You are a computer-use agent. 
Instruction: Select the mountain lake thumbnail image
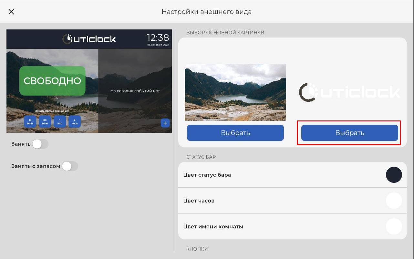[235, 92]
